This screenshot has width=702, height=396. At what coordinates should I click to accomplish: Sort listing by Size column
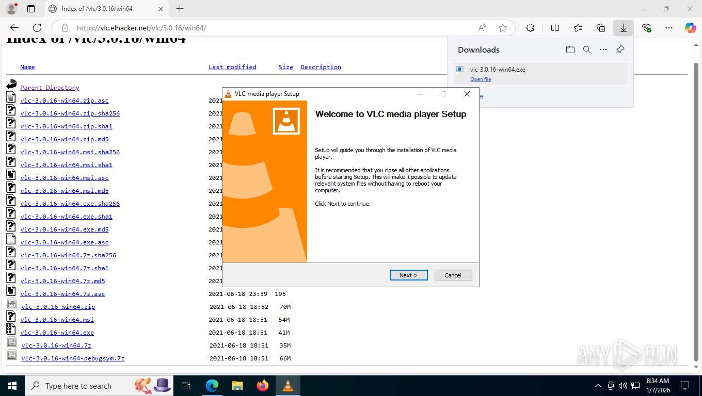tap(285, 67)
